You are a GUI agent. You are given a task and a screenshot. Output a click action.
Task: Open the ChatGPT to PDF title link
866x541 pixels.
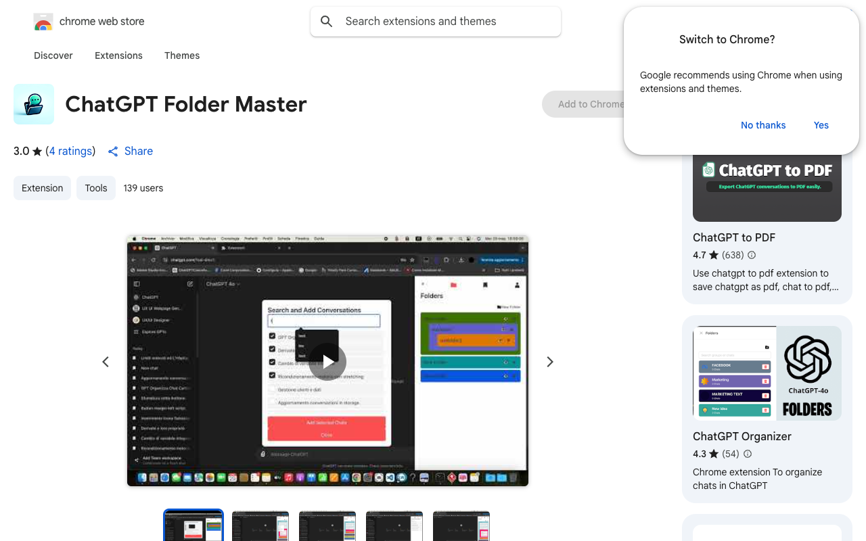734,237
